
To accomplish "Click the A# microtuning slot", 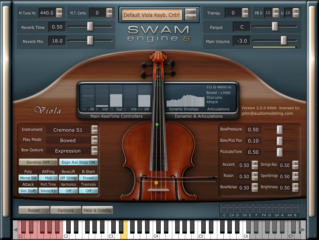I will coord(288,208).
